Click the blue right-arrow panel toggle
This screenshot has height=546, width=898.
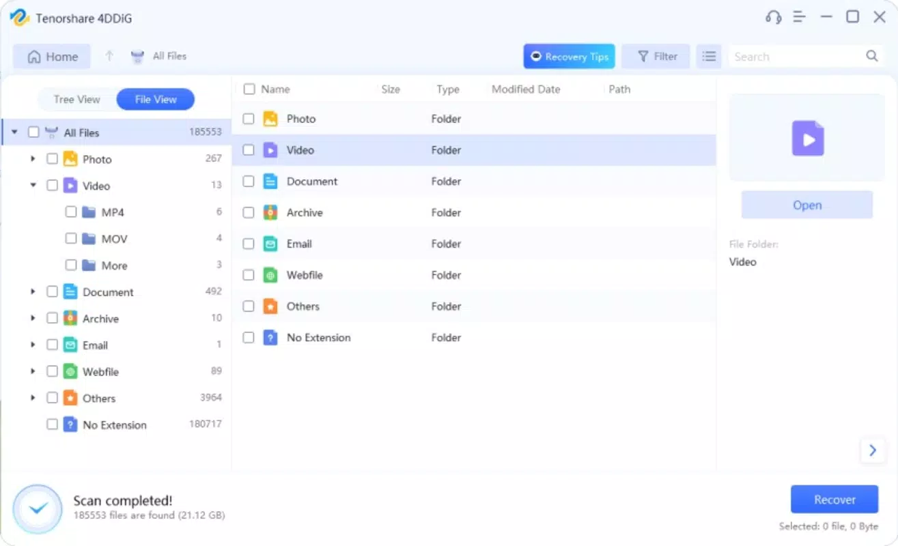pos(872,450)
